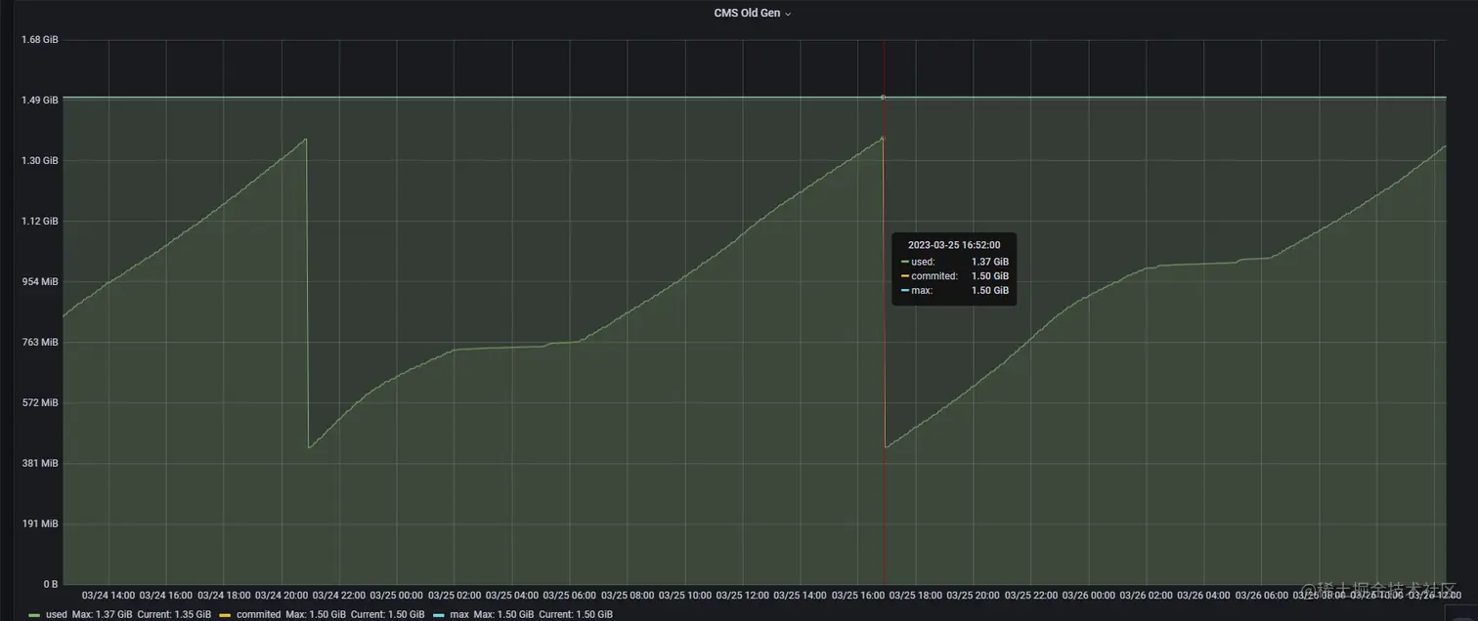The image size is (1478, 621).
Task: Click the 381 MiB y-axis label
Action: tap(40, 464)
